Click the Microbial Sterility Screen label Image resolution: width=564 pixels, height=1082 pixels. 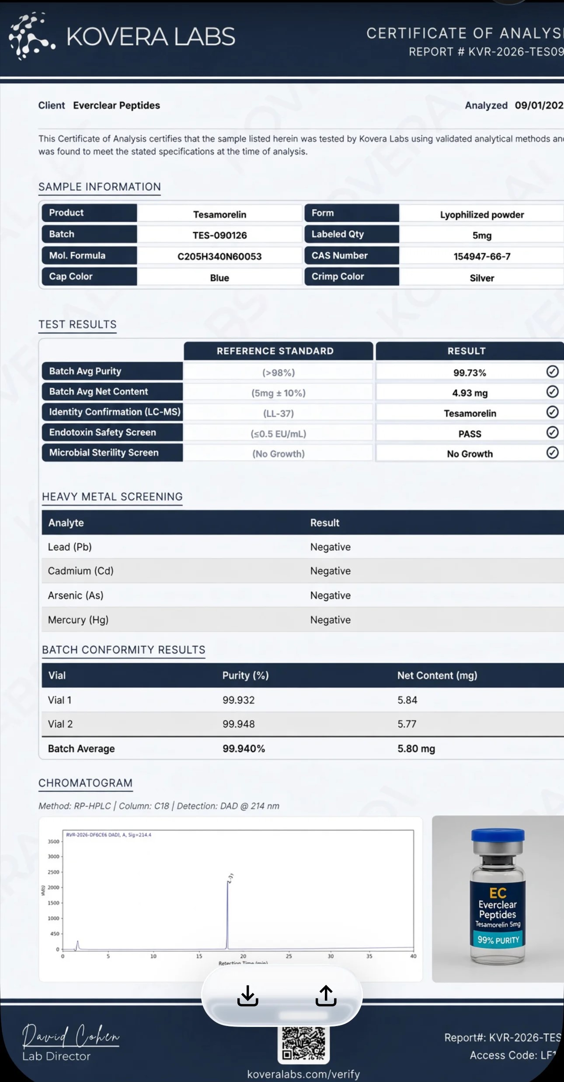pyautogui.click(x=112, y=452)
